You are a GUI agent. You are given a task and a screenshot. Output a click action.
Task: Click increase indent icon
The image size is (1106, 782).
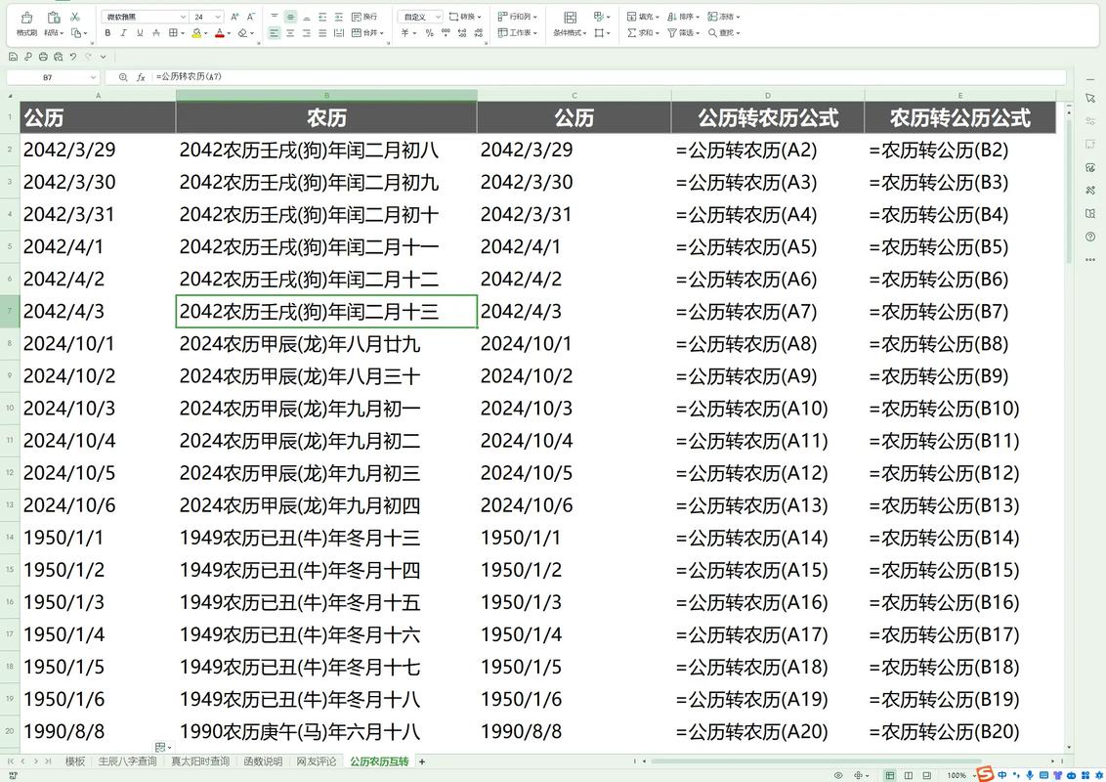point(339,17)
